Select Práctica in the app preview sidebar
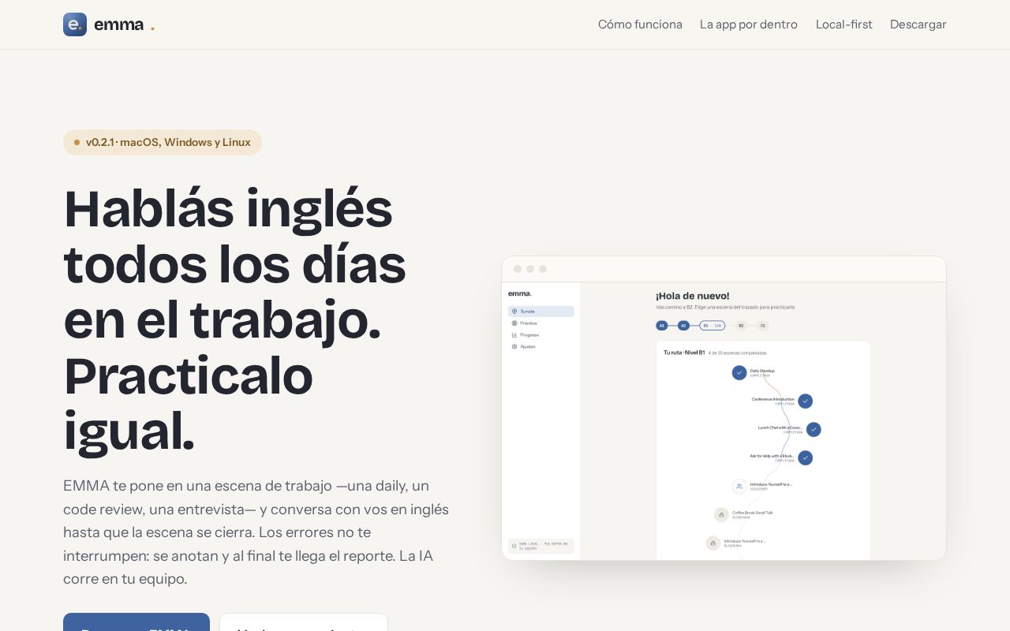This screenshot has width=1010, height=631. [541, 323]
